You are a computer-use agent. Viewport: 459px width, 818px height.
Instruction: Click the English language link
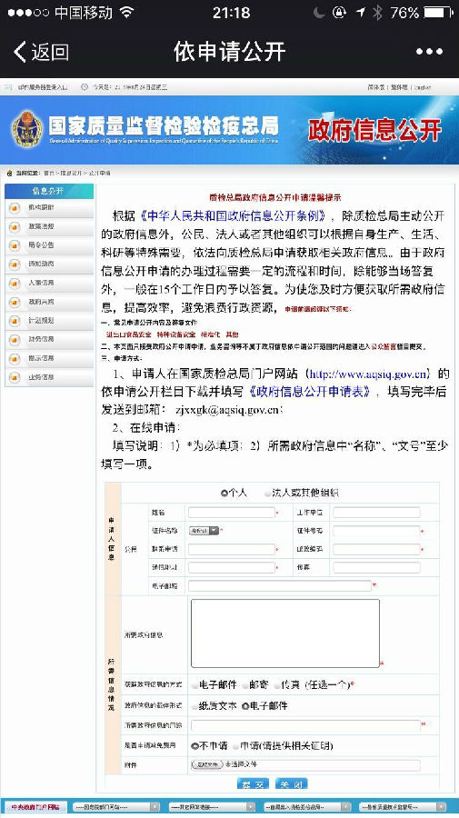[x=423, y=87]
